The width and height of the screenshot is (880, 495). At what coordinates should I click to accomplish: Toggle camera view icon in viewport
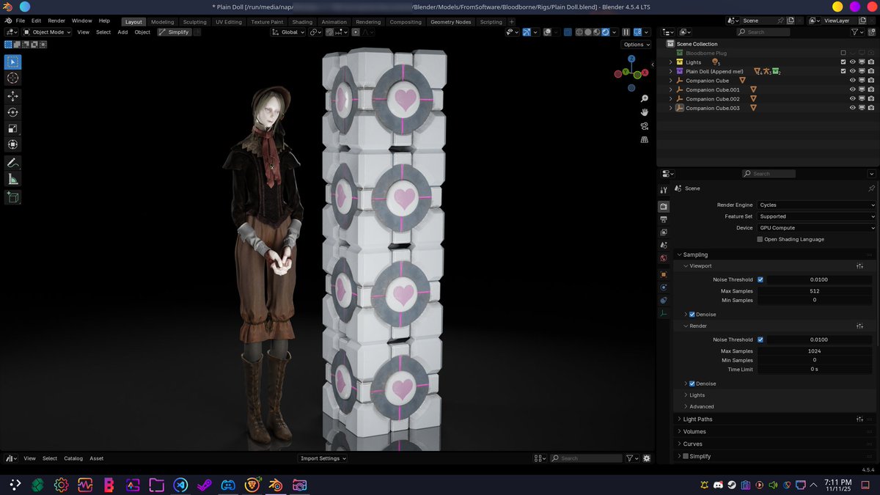click(644, 126)
